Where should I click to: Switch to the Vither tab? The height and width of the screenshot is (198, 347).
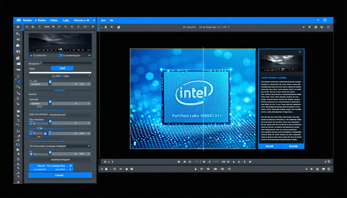tap(54, 20)
